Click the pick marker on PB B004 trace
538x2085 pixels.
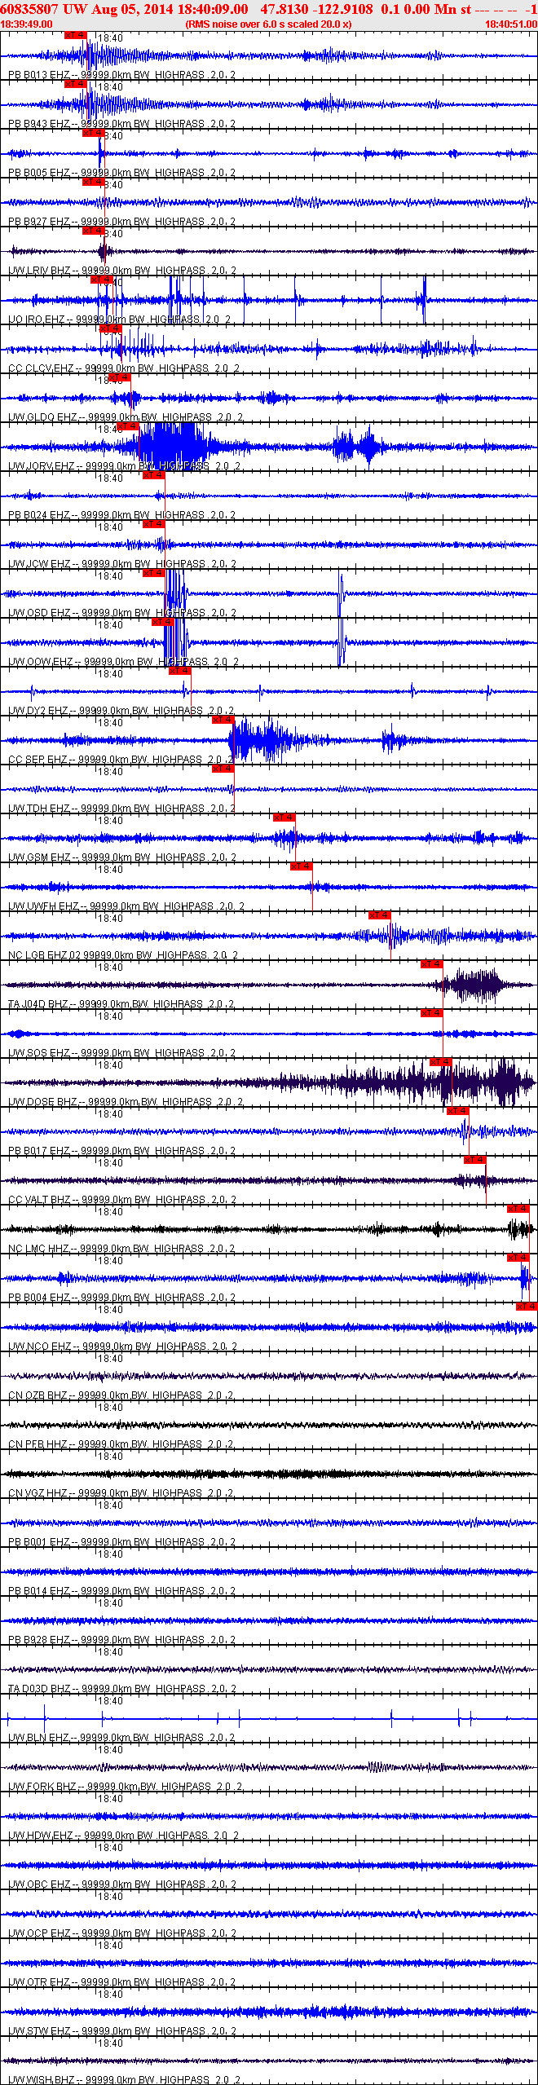(518, 1258)
